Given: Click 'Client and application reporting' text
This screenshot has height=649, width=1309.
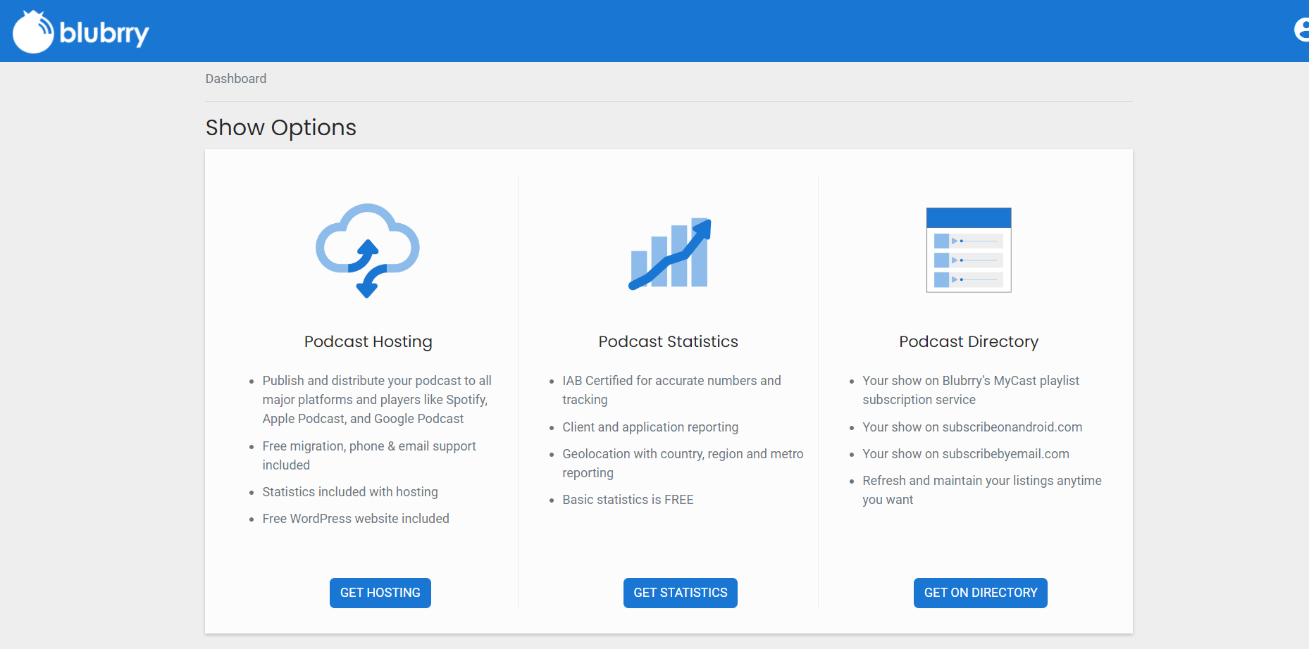Looking at the screenshot, I should (650, 427).
